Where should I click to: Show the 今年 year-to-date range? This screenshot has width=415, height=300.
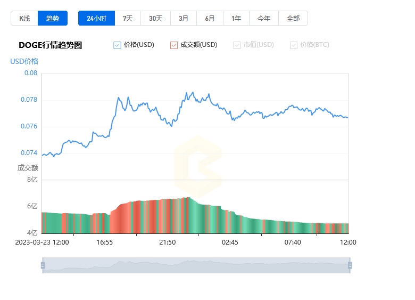[264, 18]
